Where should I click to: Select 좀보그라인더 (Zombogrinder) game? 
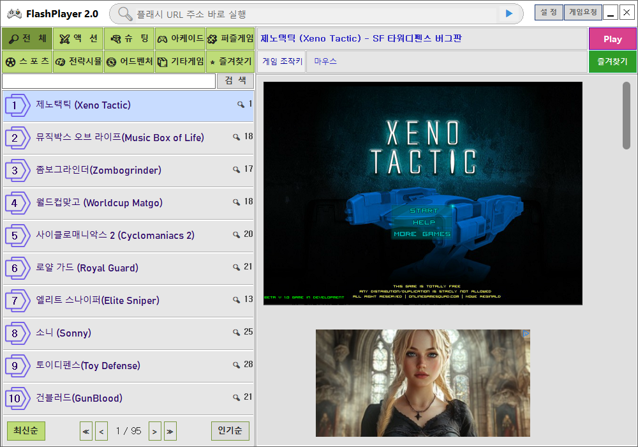[128, 170]
